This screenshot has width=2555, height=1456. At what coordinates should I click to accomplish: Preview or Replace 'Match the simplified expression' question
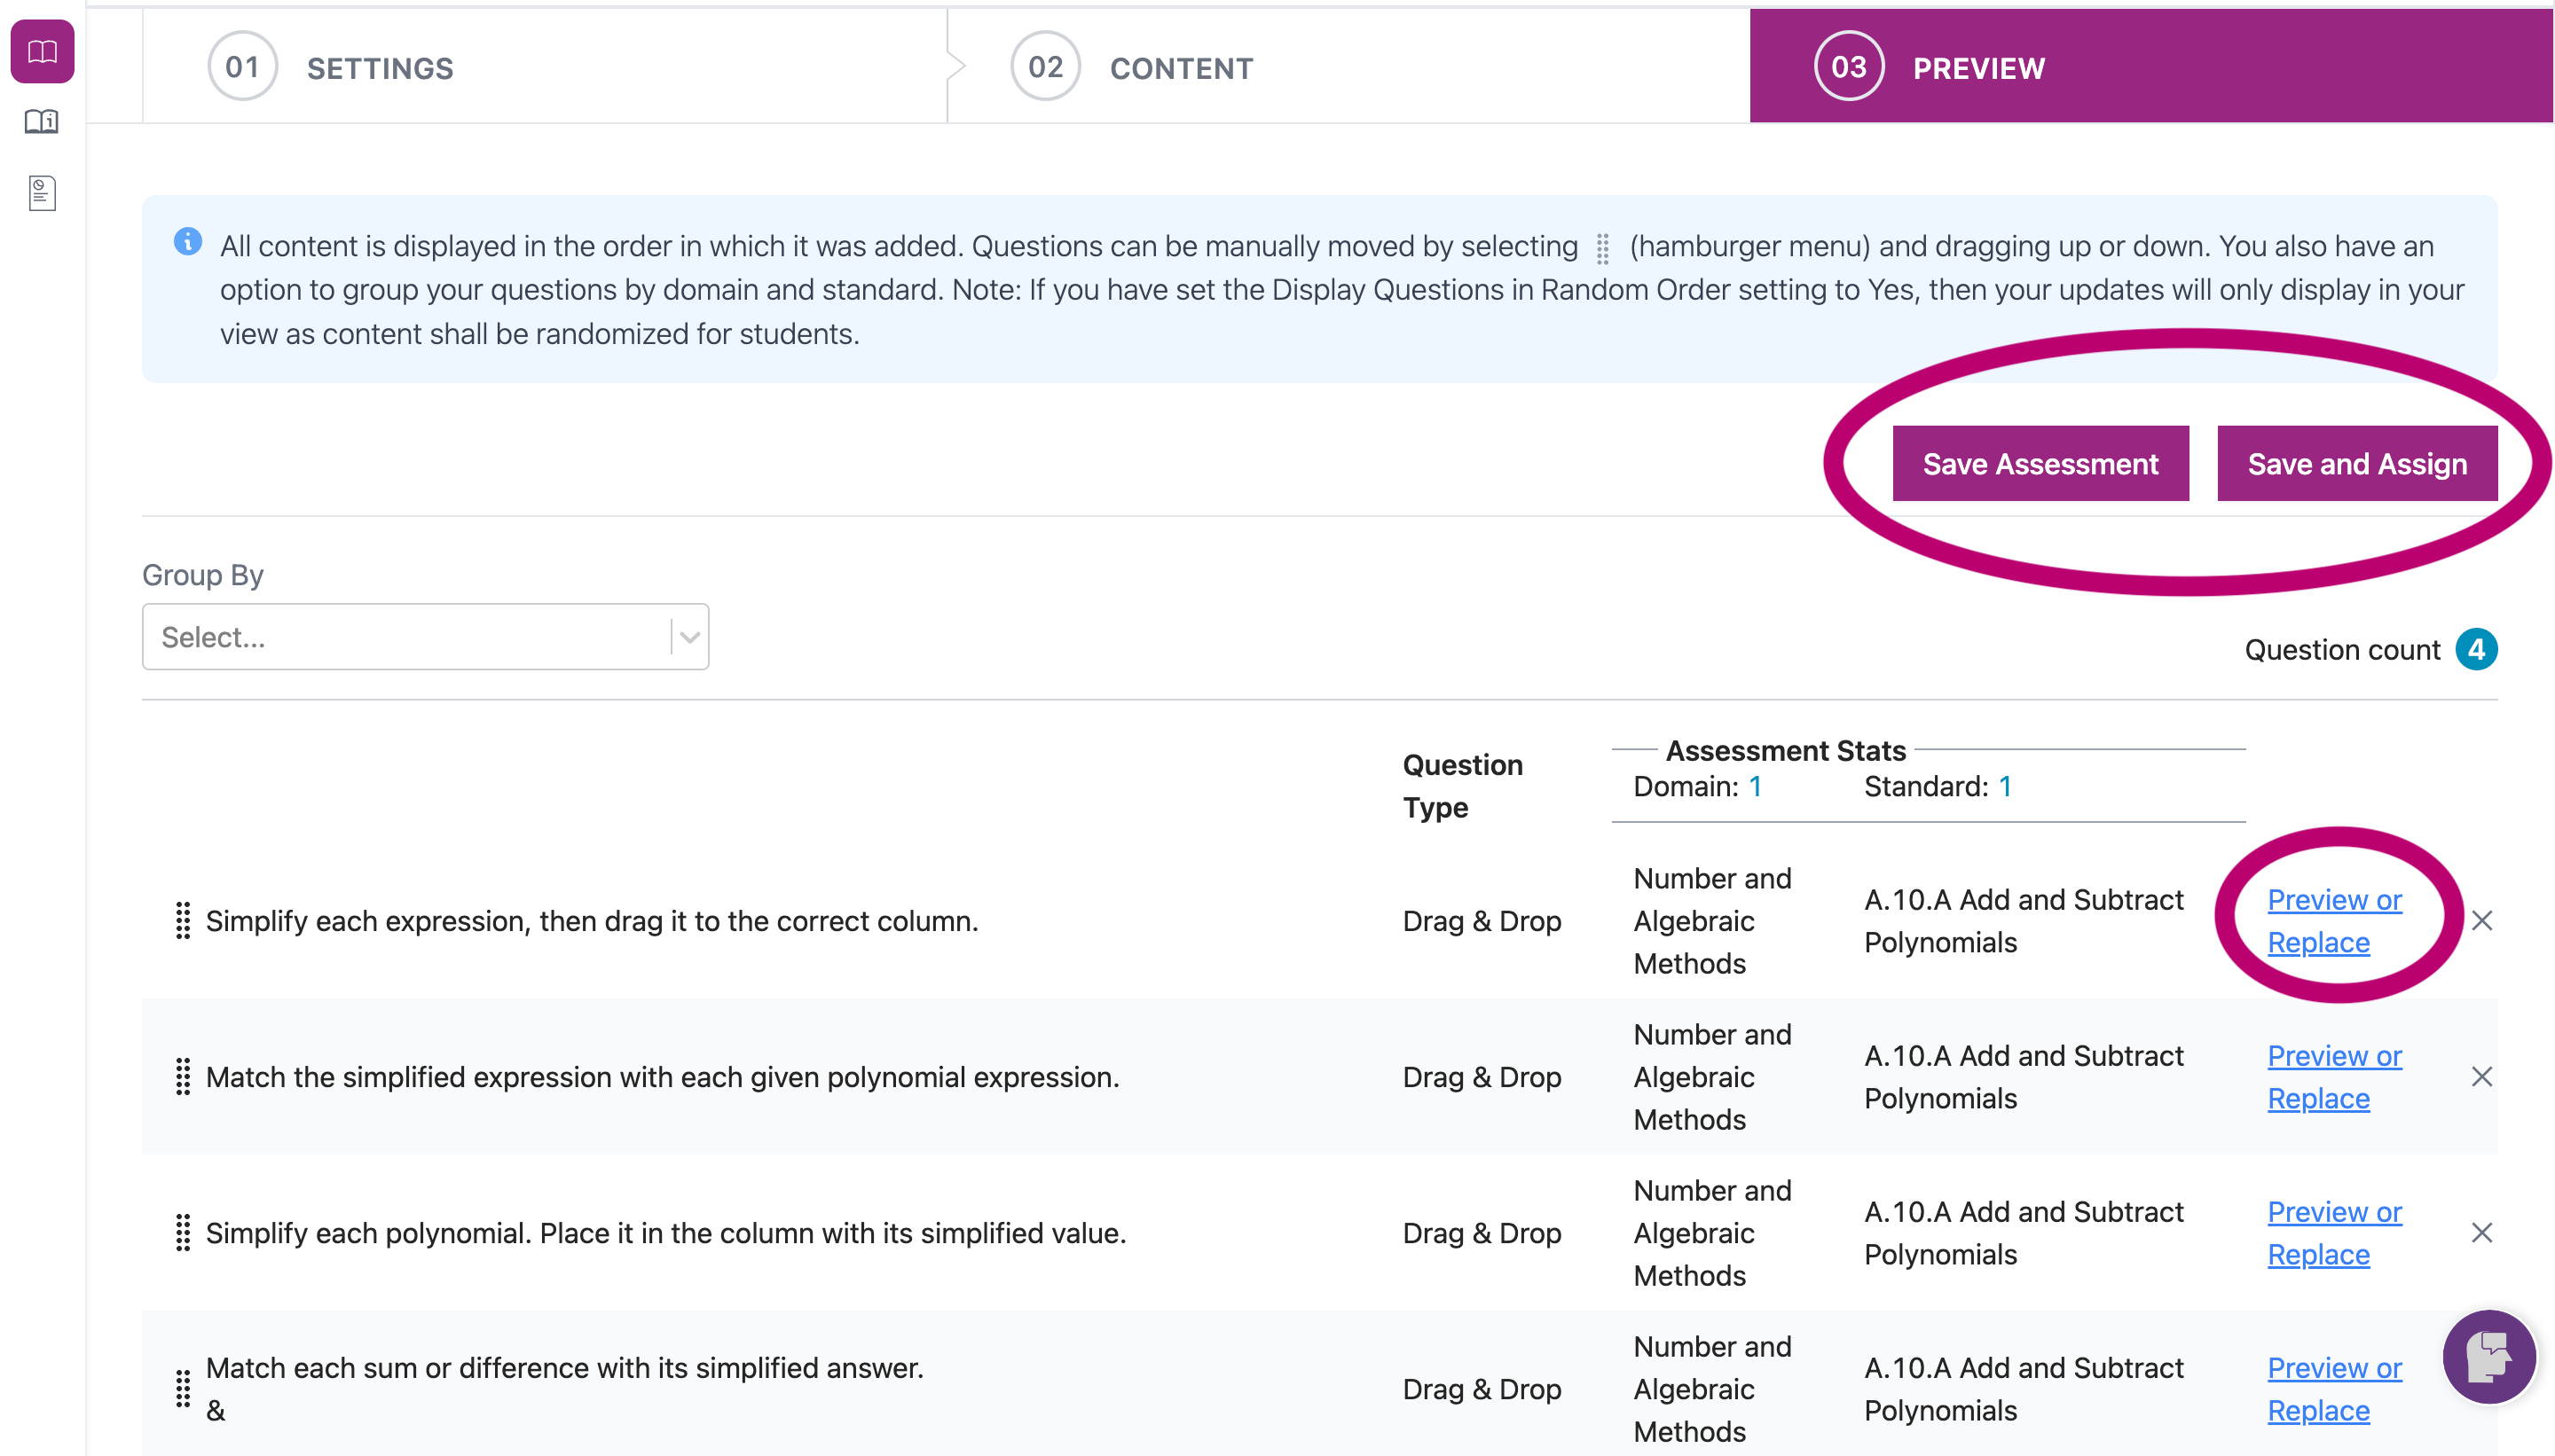tap(2334, 1077)
